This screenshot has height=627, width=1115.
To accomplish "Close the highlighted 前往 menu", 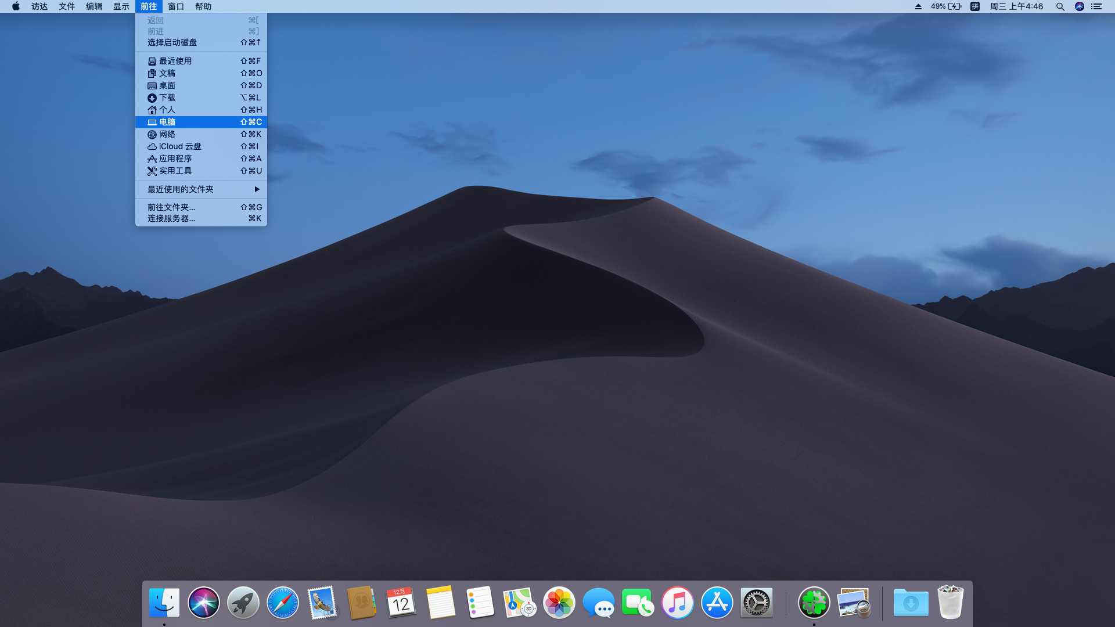I will coord(149,6).
